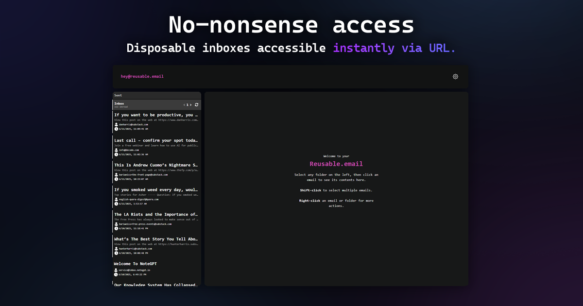Click the hey@reusable.email address
Viewport: 583px width, 306px height.
(142, 76)
